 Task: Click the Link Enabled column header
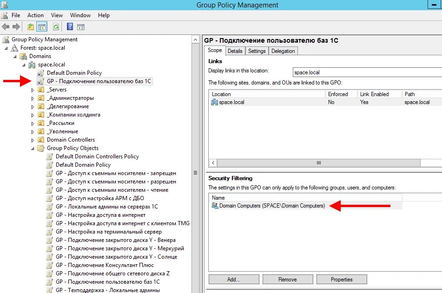[x=380, y=94]
